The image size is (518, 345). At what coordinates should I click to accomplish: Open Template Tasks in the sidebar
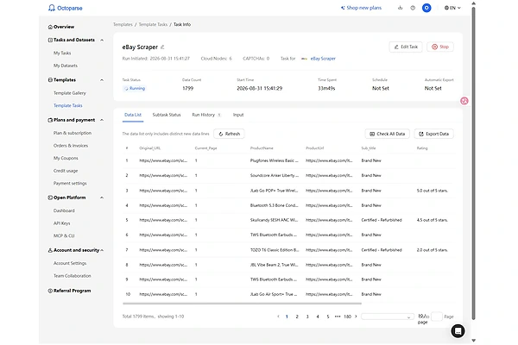(67, 105)
